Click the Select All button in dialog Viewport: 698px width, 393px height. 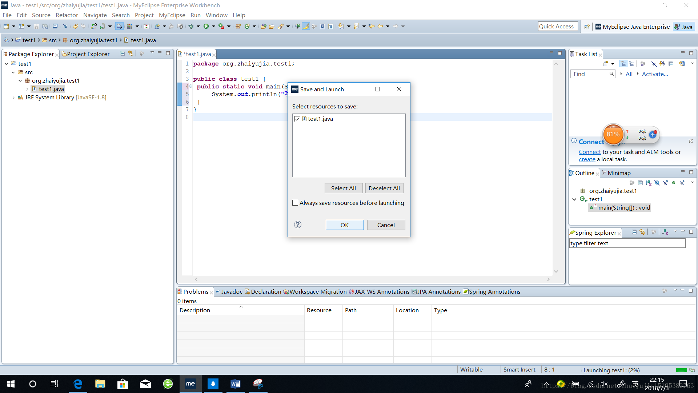pos(343,188)
